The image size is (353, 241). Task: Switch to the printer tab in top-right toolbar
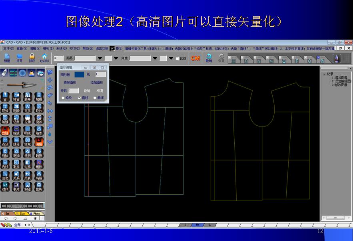click(x=284, y=60)
